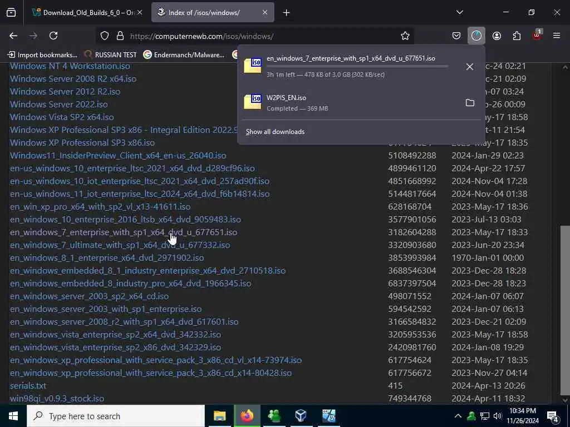The width and height of the screenshot is (570, 427).
Task: Open W2PIS_EN.iso completed download
Action: pos(349,102)
